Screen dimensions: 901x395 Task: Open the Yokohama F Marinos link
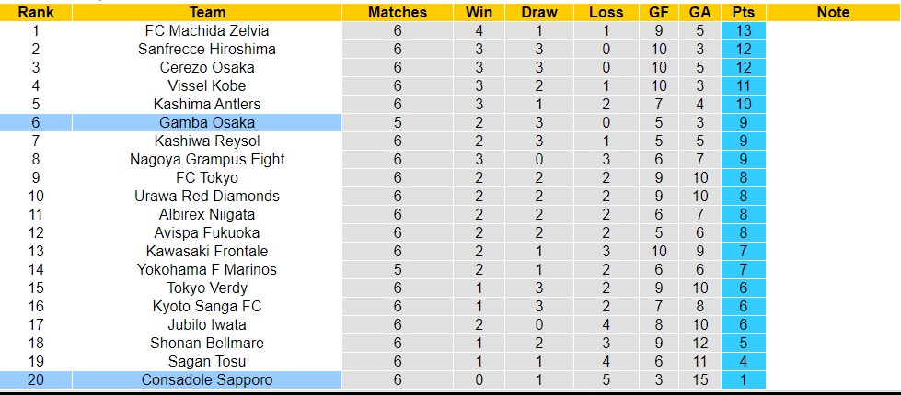[x=207, y=269]
